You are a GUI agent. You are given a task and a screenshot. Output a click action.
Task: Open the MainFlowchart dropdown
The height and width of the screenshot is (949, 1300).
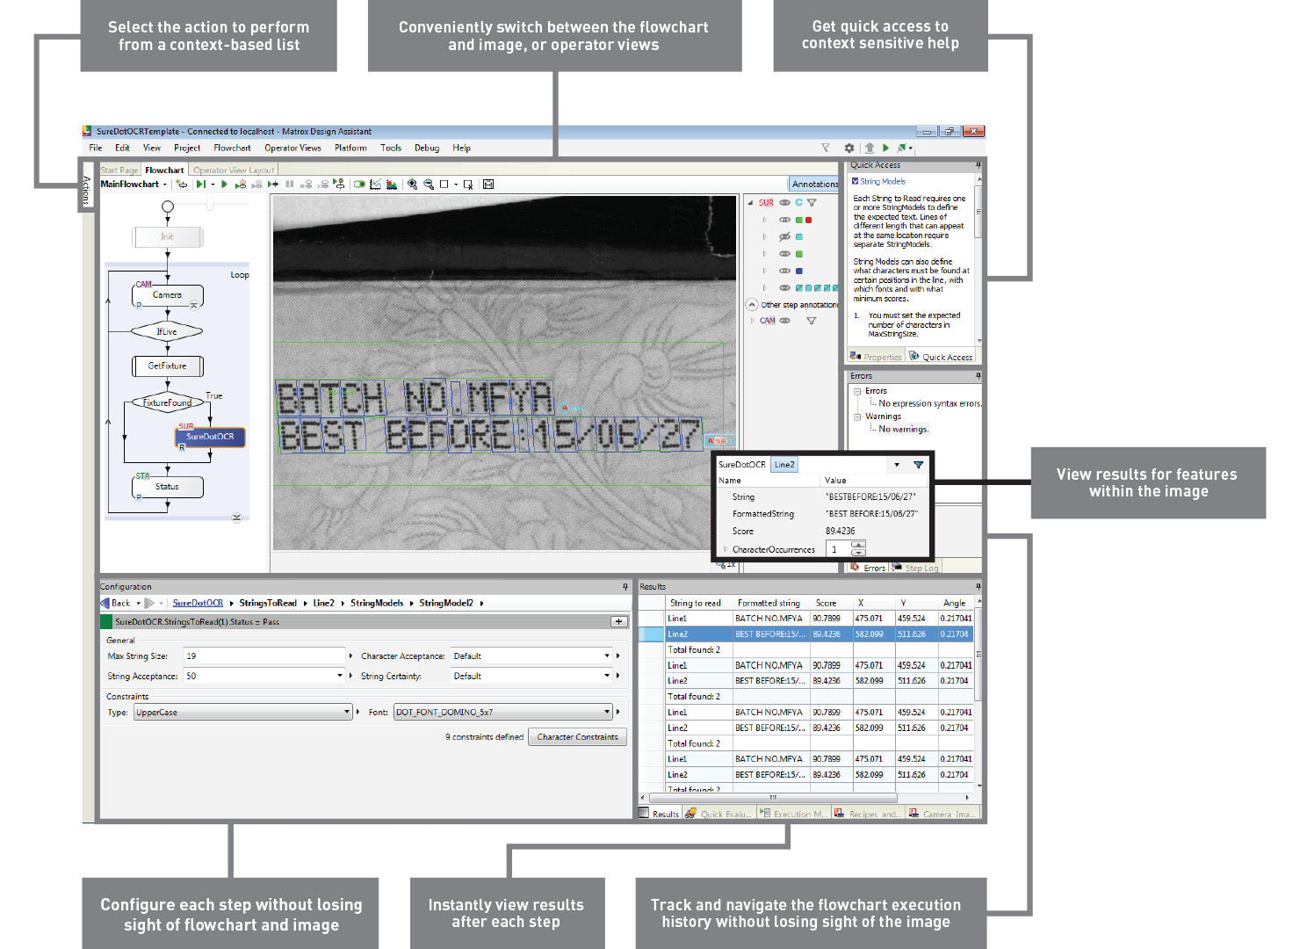click(x=164, y=185)
